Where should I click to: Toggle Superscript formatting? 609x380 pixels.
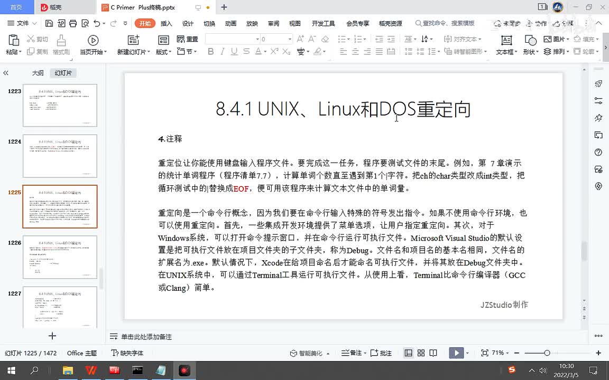pyautogui.click(x=274, y=51)
